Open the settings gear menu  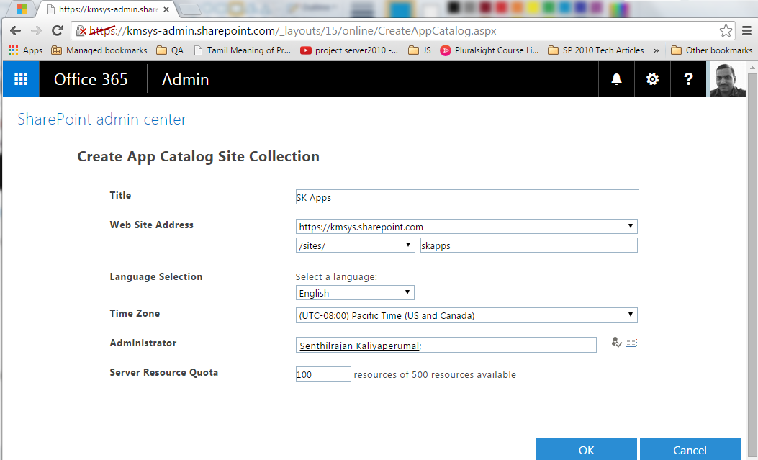coord(652,79)
